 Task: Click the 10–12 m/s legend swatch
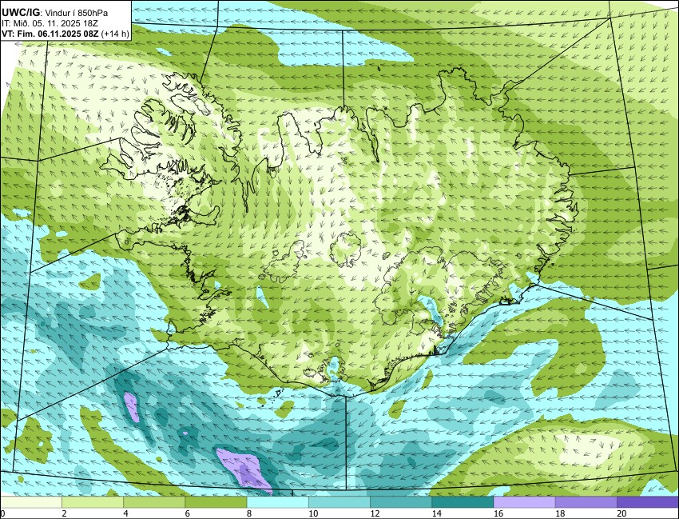pos(339,502)
